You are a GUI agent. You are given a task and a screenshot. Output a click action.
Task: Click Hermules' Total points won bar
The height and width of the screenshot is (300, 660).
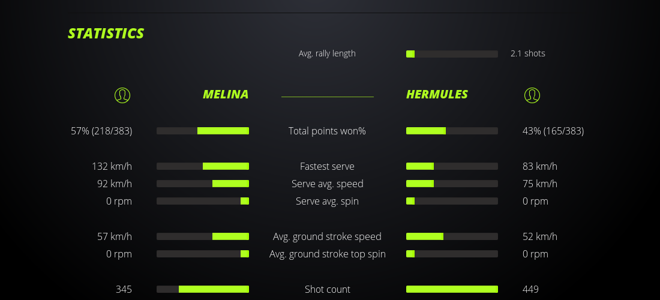[x=452, y=131]
